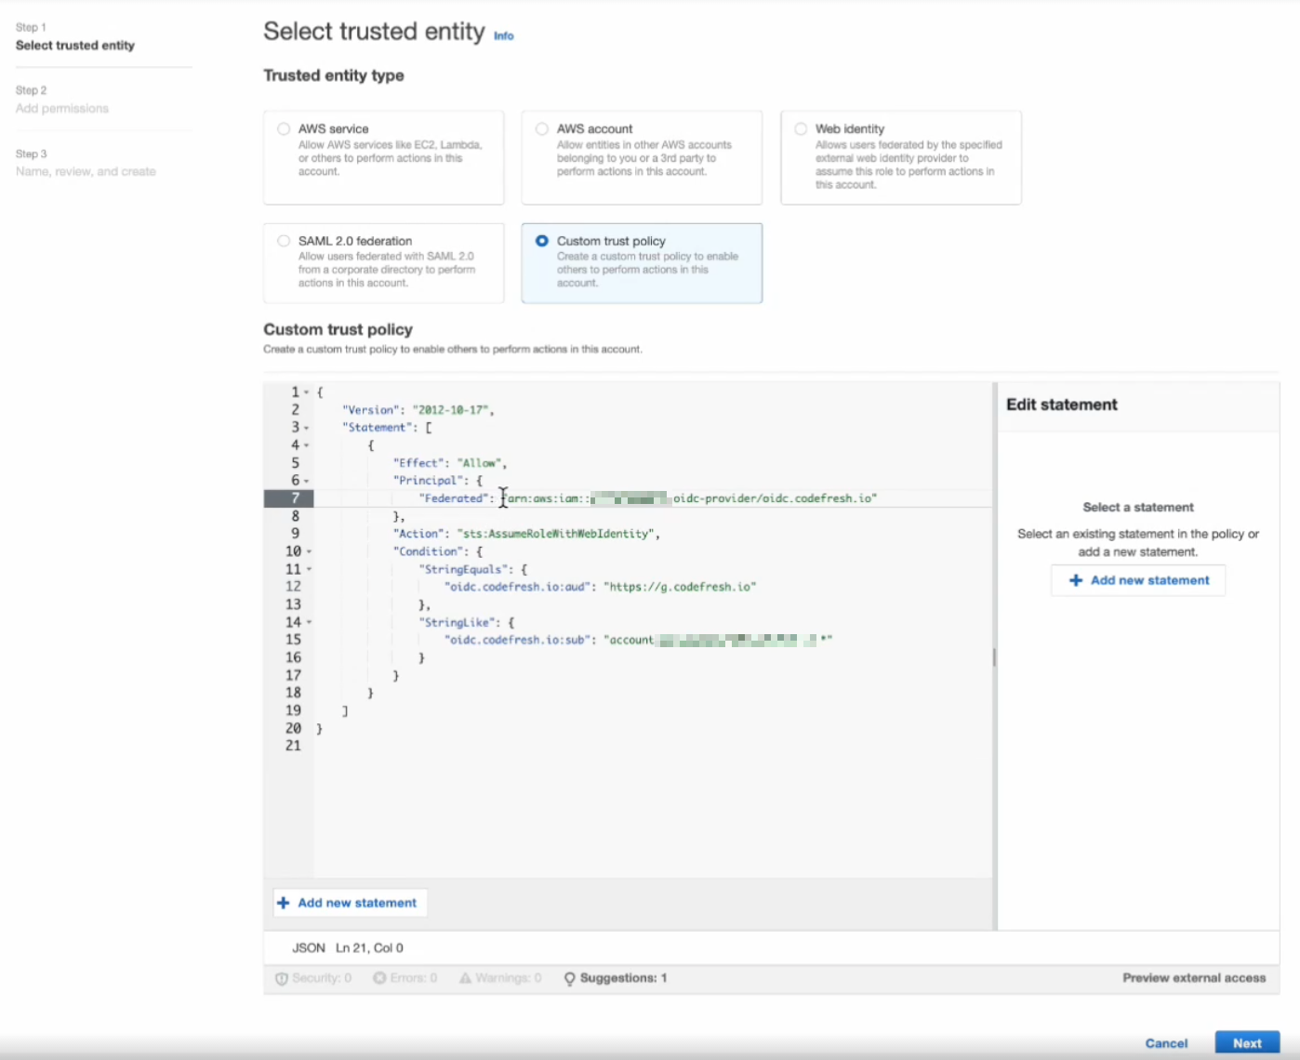Fold the Principal block on line 6

click(x=307, y=482)
